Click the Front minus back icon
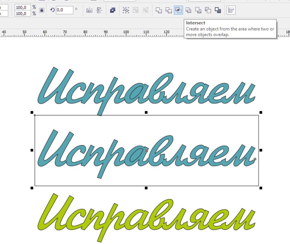This screenshot has height=244, width=290. 198,10
